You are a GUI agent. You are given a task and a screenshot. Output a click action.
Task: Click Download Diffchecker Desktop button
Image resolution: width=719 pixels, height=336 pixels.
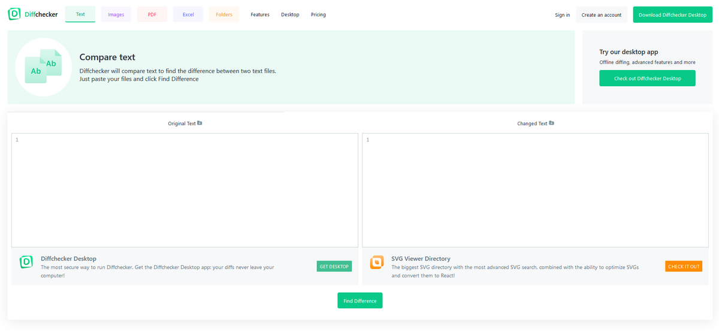click(672, 15)
